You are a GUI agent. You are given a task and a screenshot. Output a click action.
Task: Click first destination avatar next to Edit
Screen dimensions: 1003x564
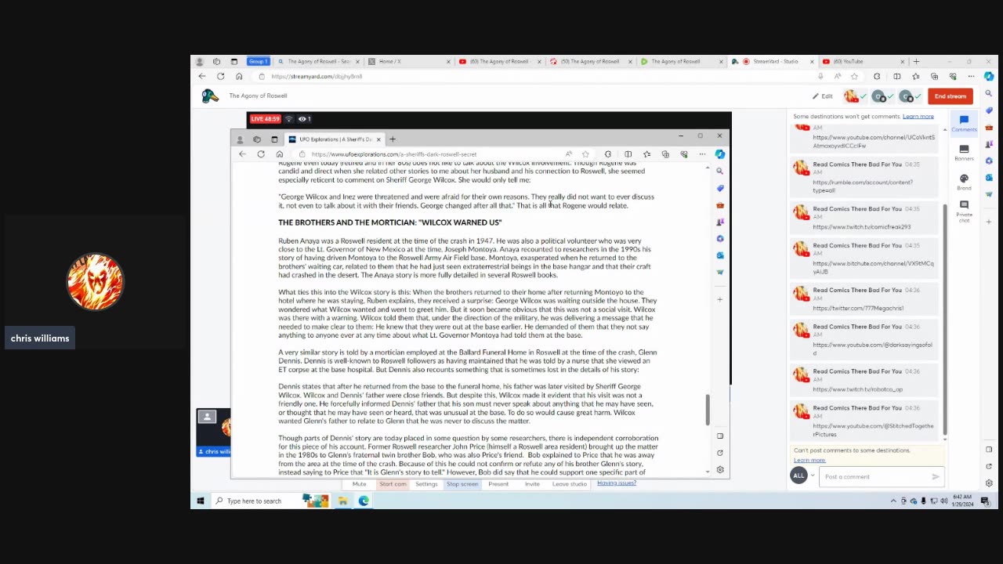851,96
